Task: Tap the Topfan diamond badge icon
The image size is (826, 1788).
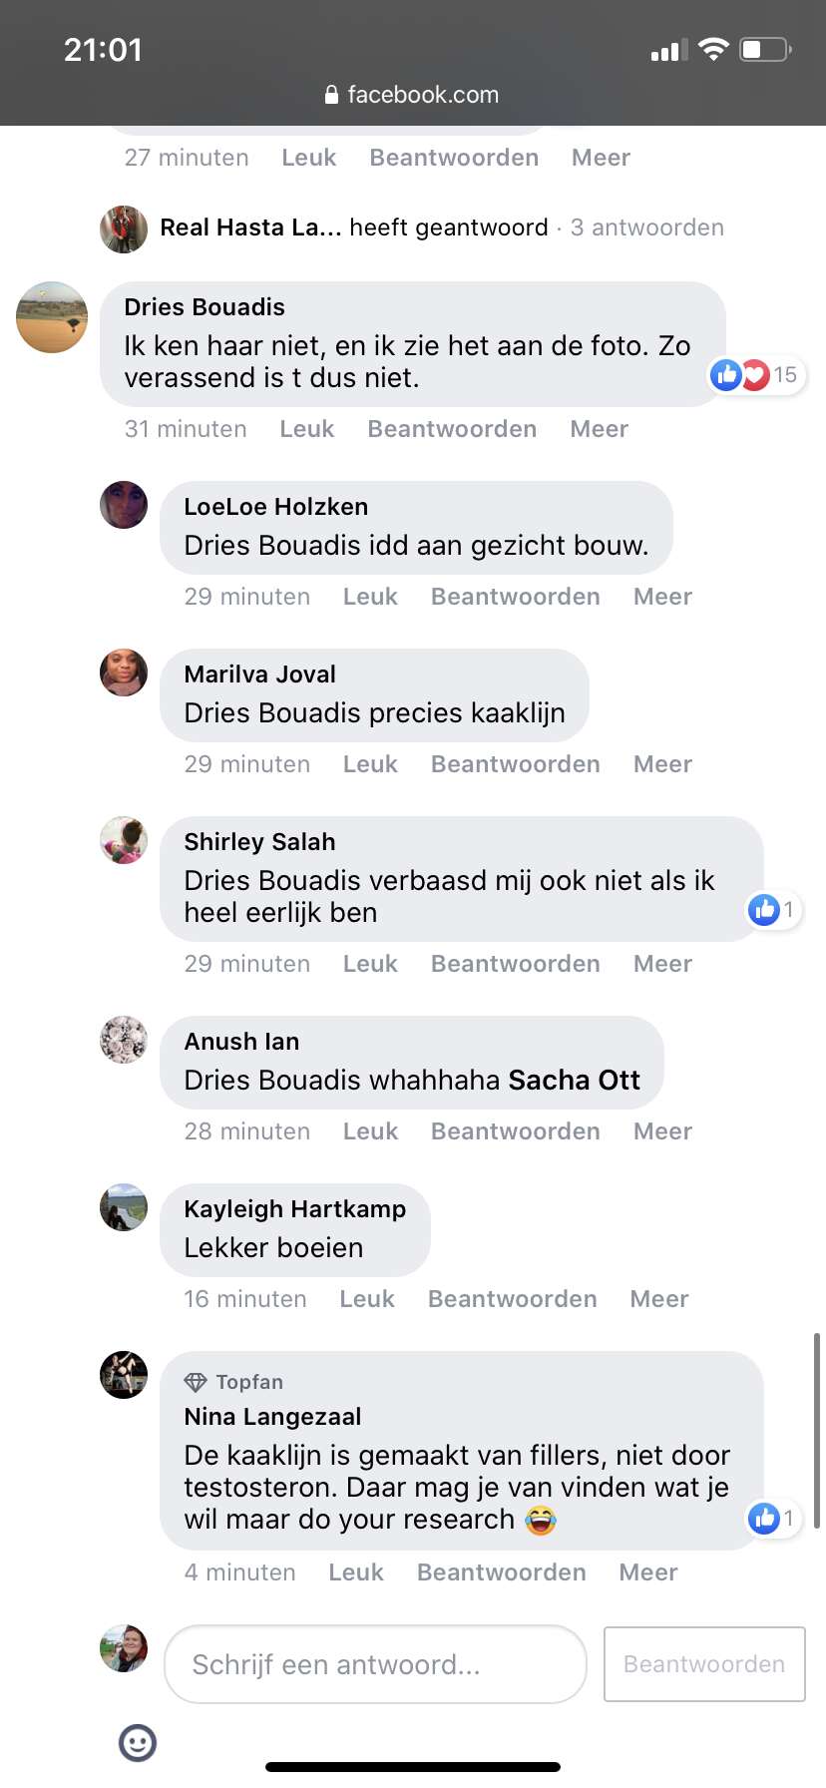Action: pyautogui.click(x=196, y=1382)
